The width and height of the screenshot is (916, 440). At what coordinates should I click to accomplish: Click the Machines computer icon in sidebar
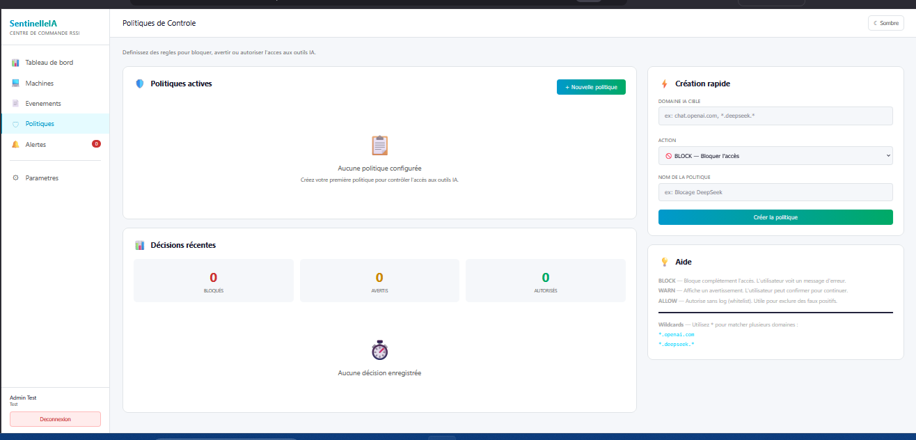pos(15,84)
